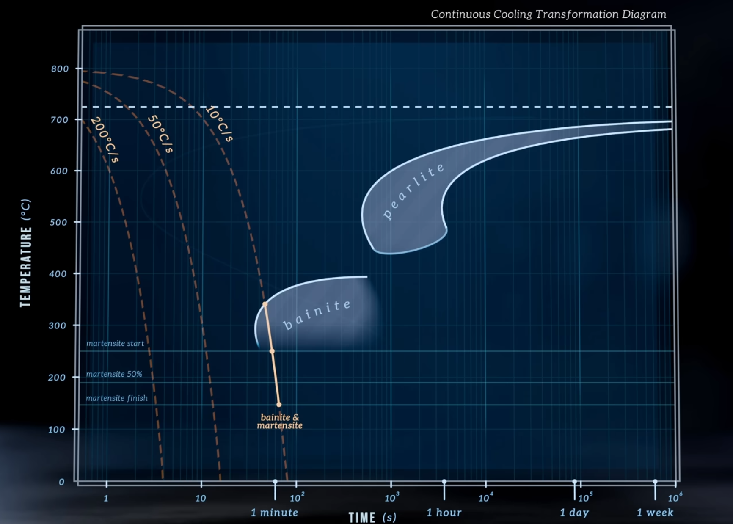The width and height of the screenshot is (733, 524).
Task: Click the 'Continuous Cooling Transformation Diagram' title
Action: (x=548, y=14)
